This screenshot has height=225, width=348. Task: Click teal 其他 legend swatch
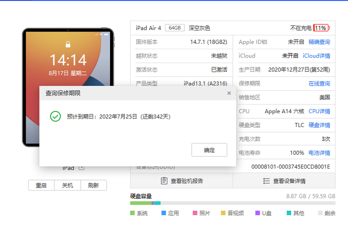point(289,213)
